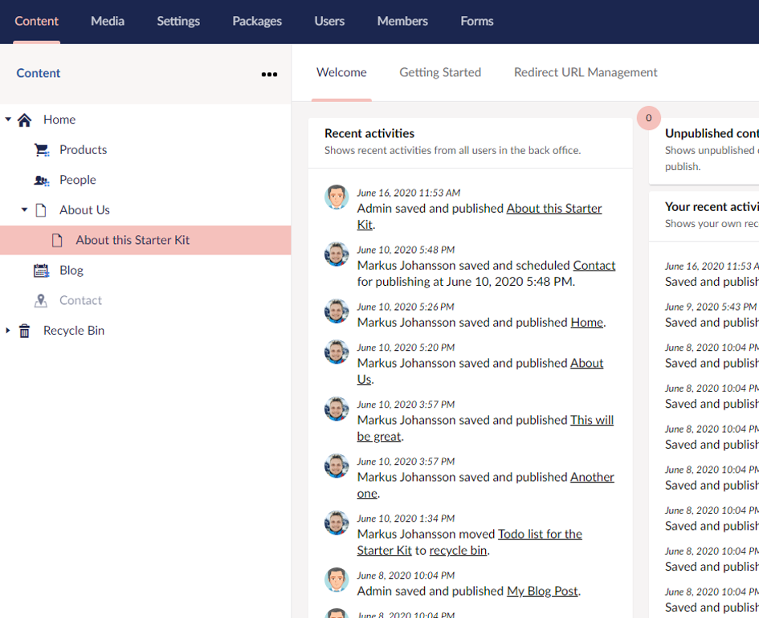Open the Redirect URL Management tab
Image resolution: width=759 pixels, height=618 pixels.
586,72
